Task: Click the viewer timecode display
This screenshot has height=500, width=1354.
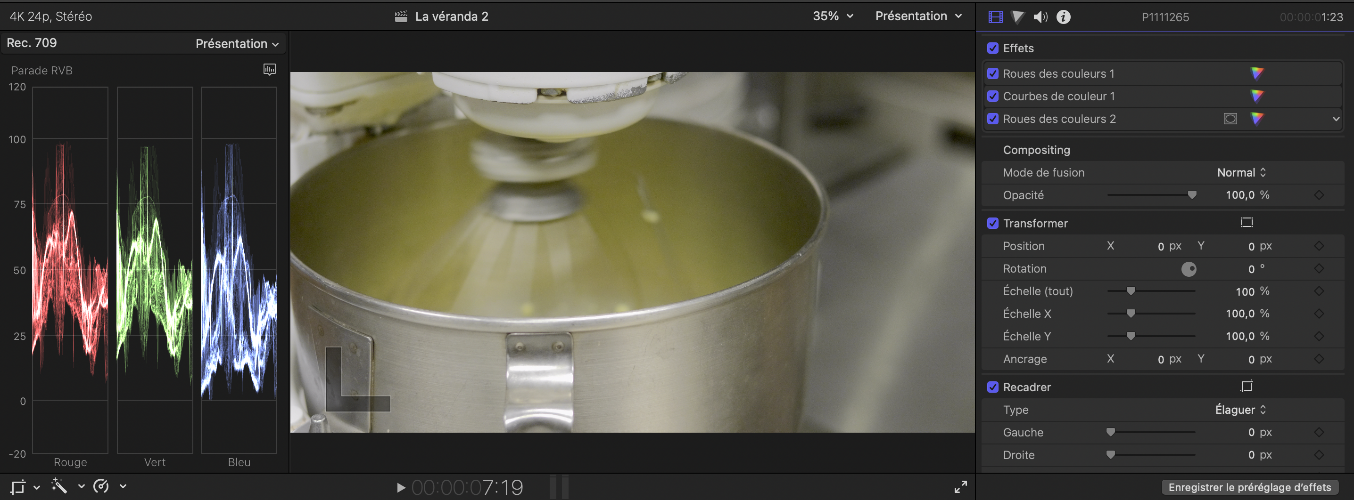Action: pos(467,488)
